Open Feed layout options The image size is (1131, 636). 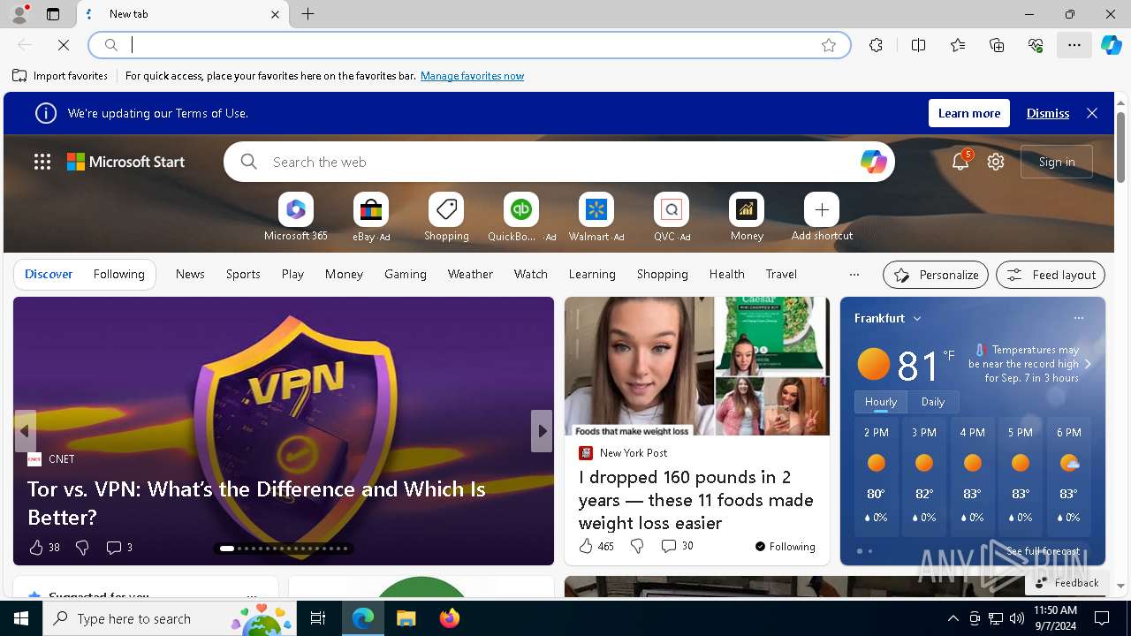tap(1051, 275)
